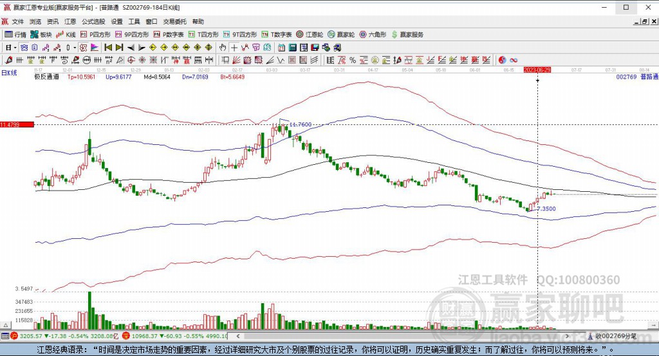
Task: Click yellow diamond right arrow icon
Action: pos(164,48)
